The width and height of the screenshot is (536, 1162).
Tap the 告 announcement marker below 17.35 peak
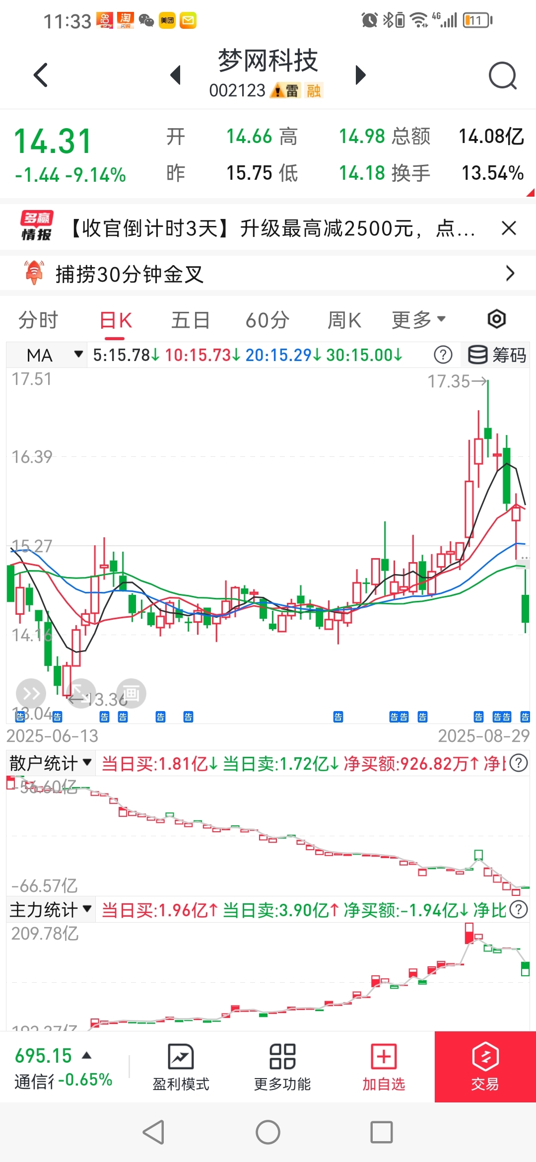click(x=478, y=717)
